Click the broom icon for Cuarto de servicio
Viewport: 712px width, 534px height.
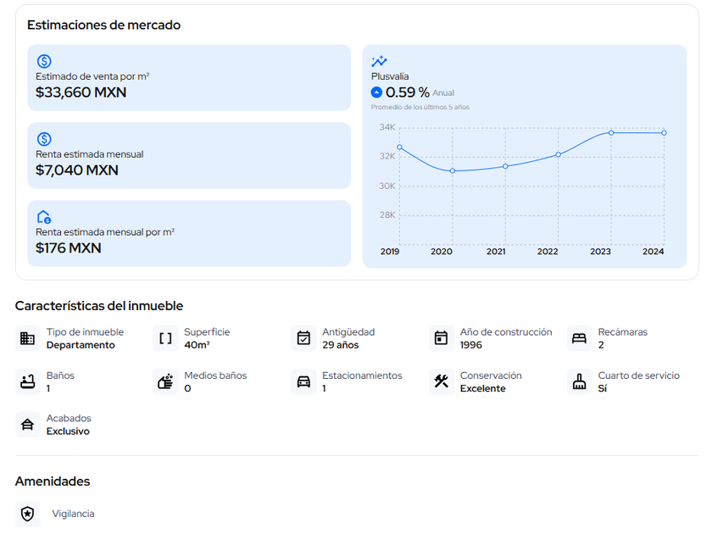pyautogui.click(x=579, y=381)
